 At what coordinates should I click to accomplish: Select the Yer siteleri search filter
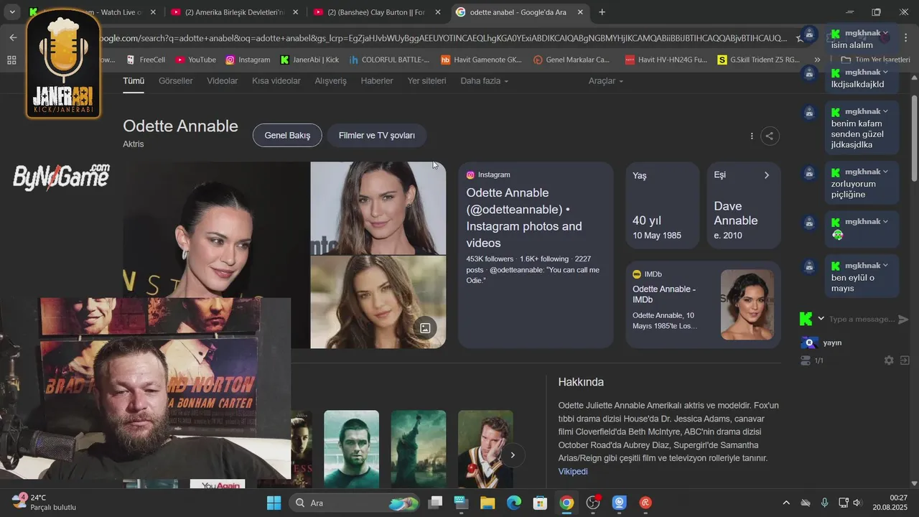[x=427, y=81]
